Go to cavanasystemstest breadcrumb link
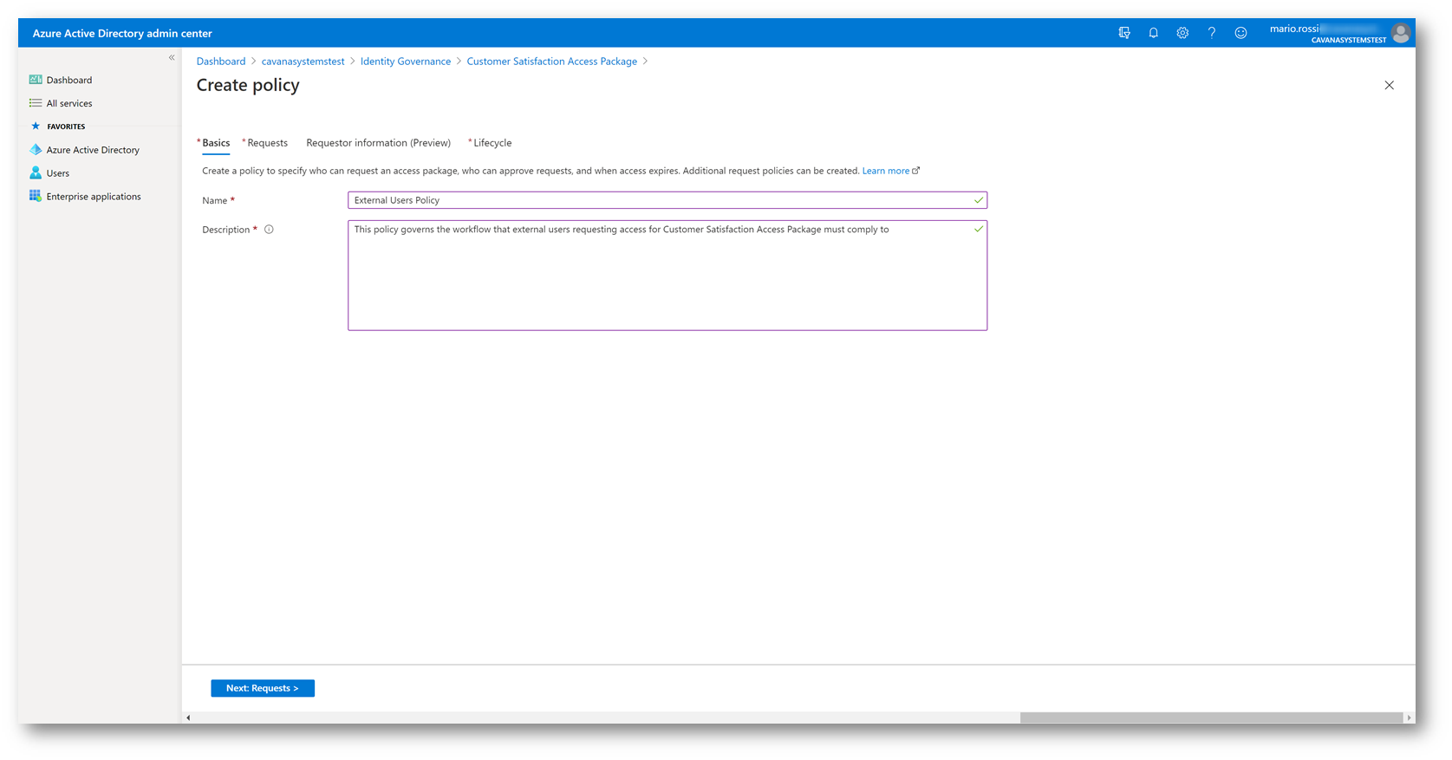 coord(303,62)
